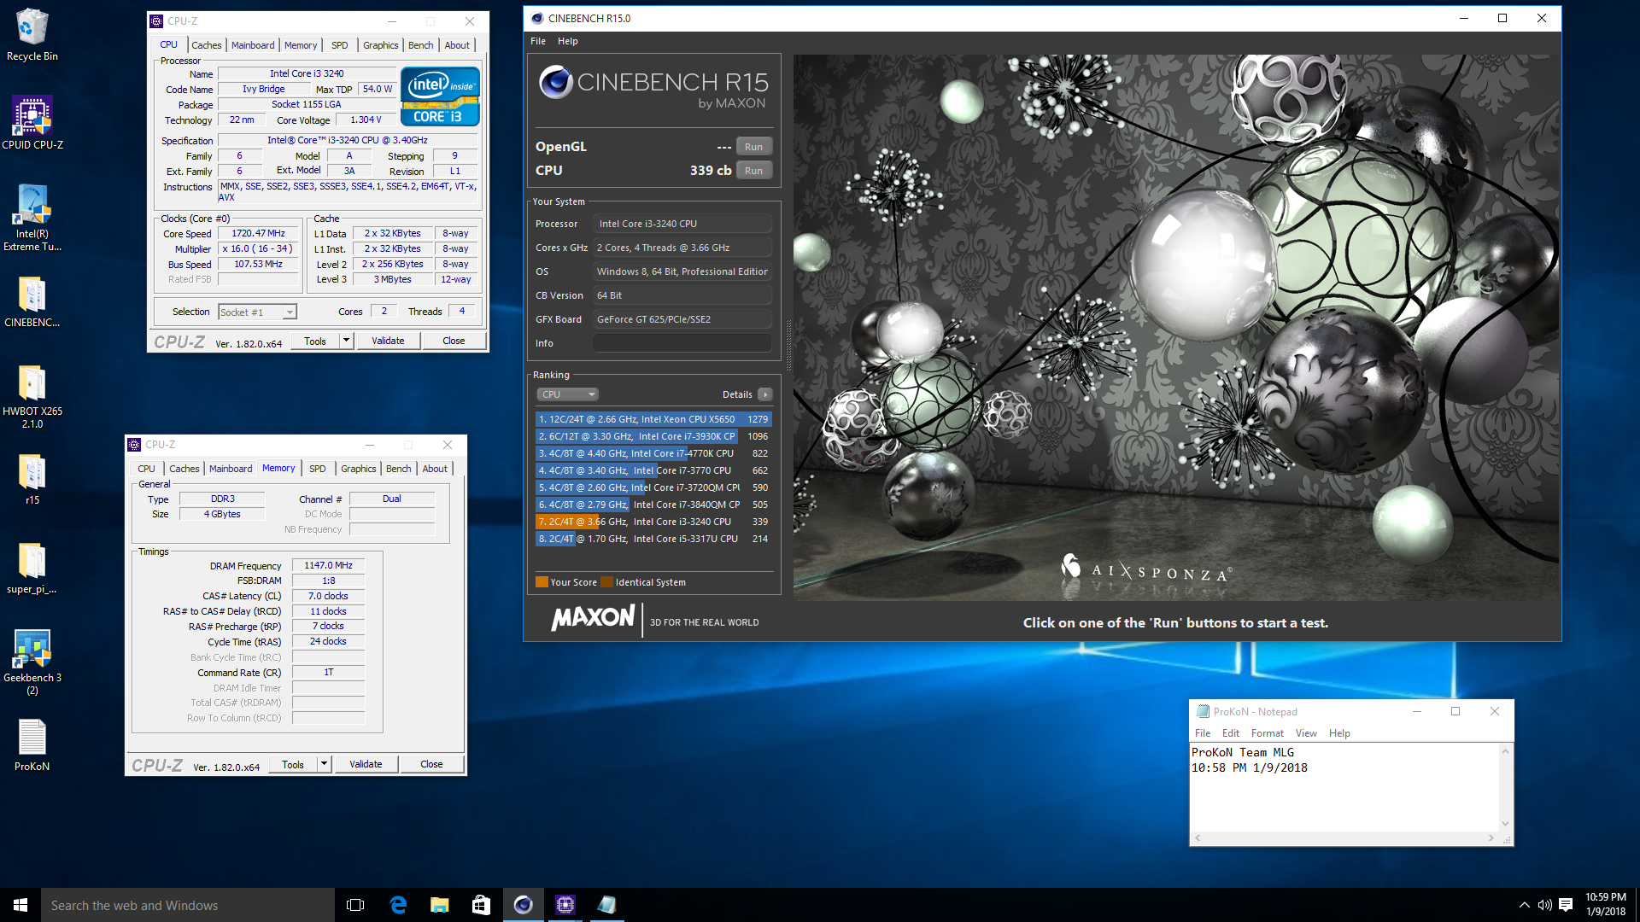Click inside the Notepad text area
The image size is (1640, 922).
tap(1344, 787)
